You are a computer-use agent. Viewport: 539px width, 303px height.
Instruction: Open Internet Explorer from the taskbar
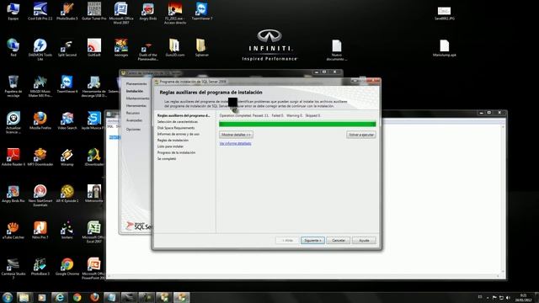tap(60, 297)
